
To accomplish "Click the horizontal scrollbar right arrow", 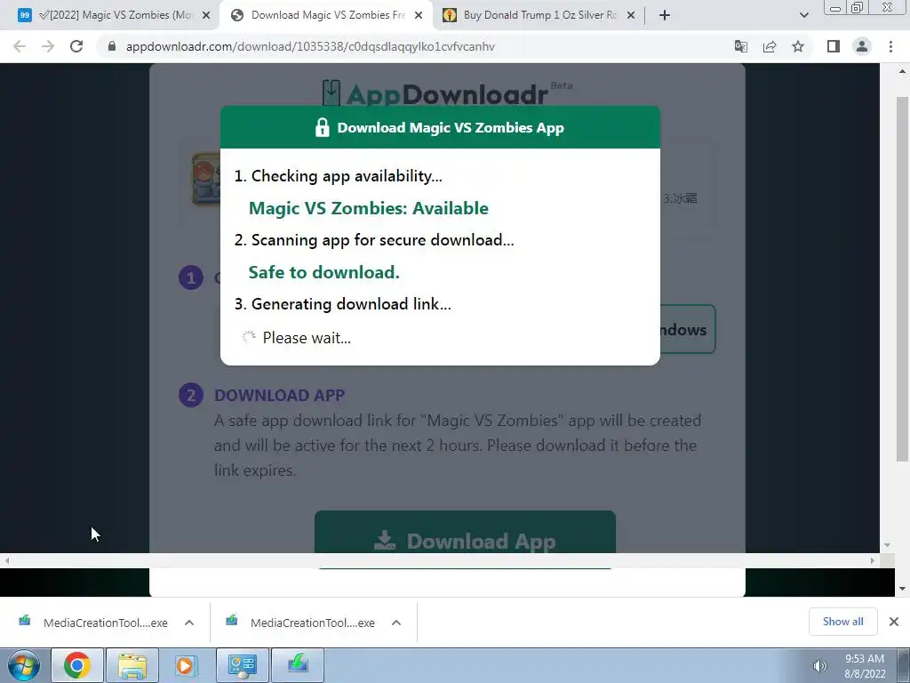I will [x=873, y=560].
